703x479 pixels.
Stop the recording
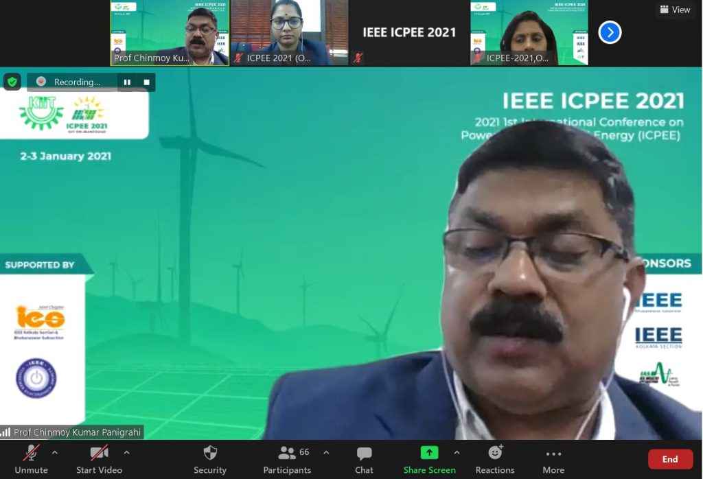[146, 82]
